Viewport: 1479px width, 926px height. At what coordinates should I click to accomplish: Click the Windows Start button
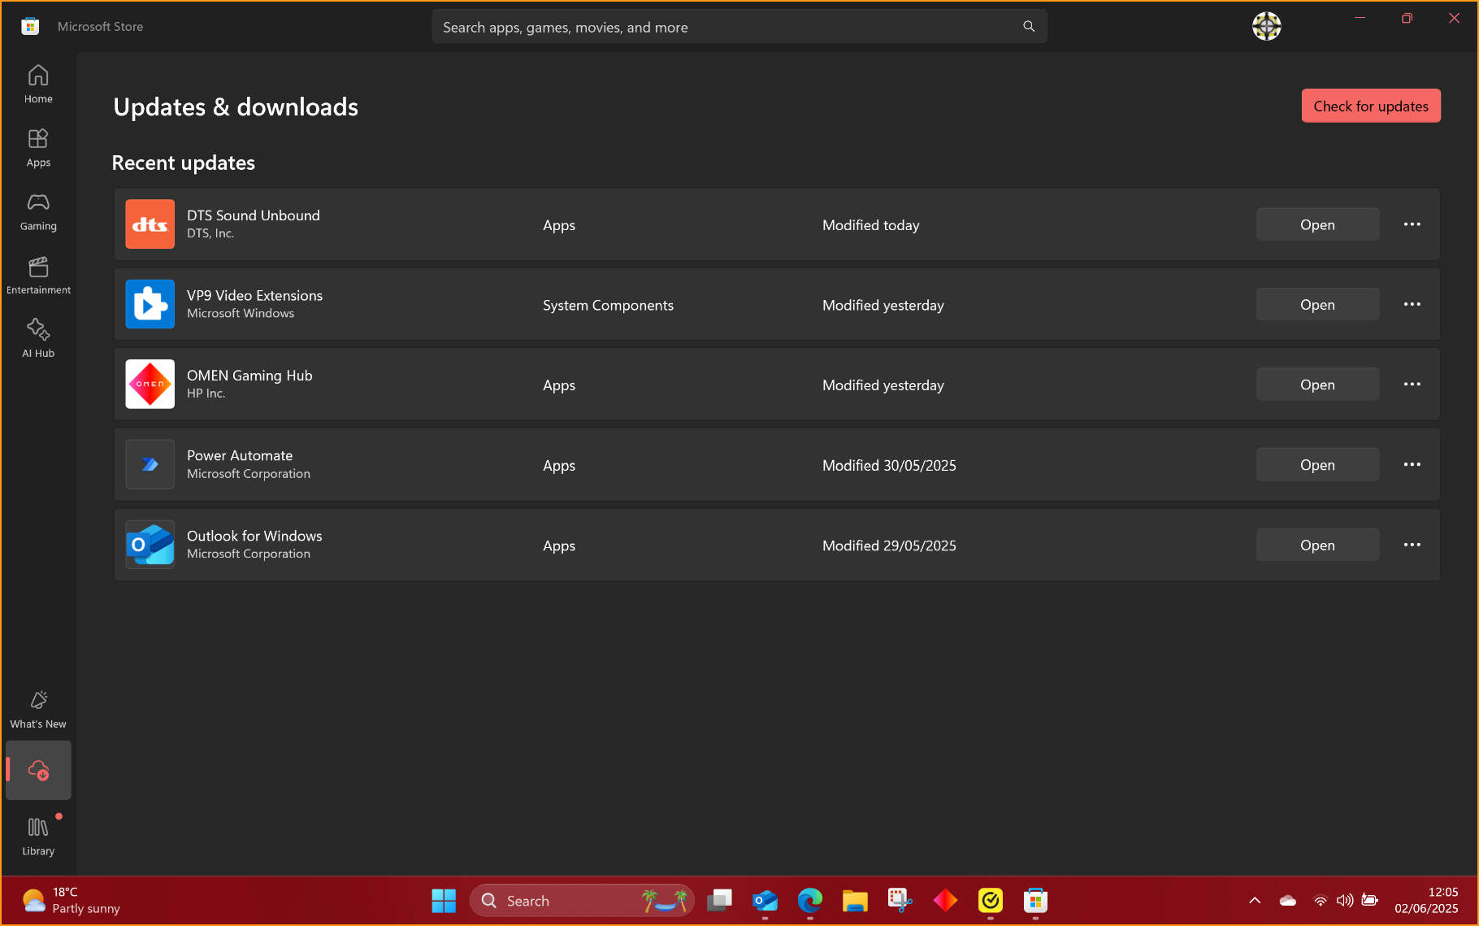pos(444,901)
